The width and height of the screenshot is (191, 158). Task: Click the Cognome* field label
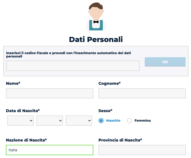110,84
